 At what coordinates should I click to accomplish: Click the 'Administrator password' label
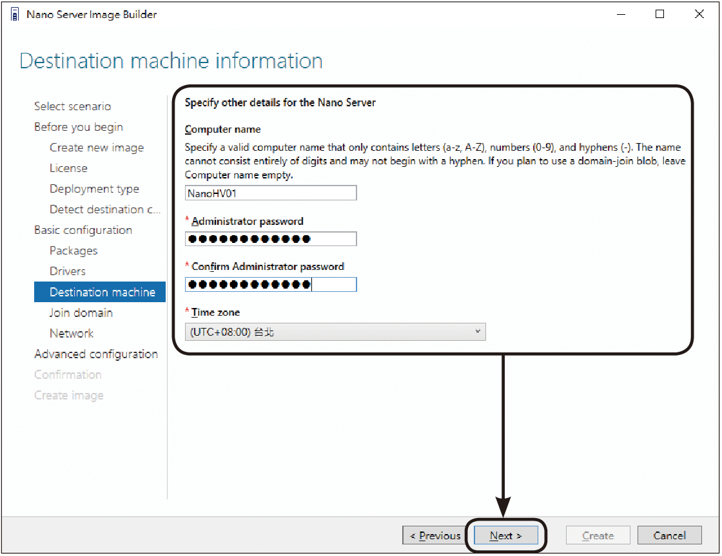(x=248, y=222)
